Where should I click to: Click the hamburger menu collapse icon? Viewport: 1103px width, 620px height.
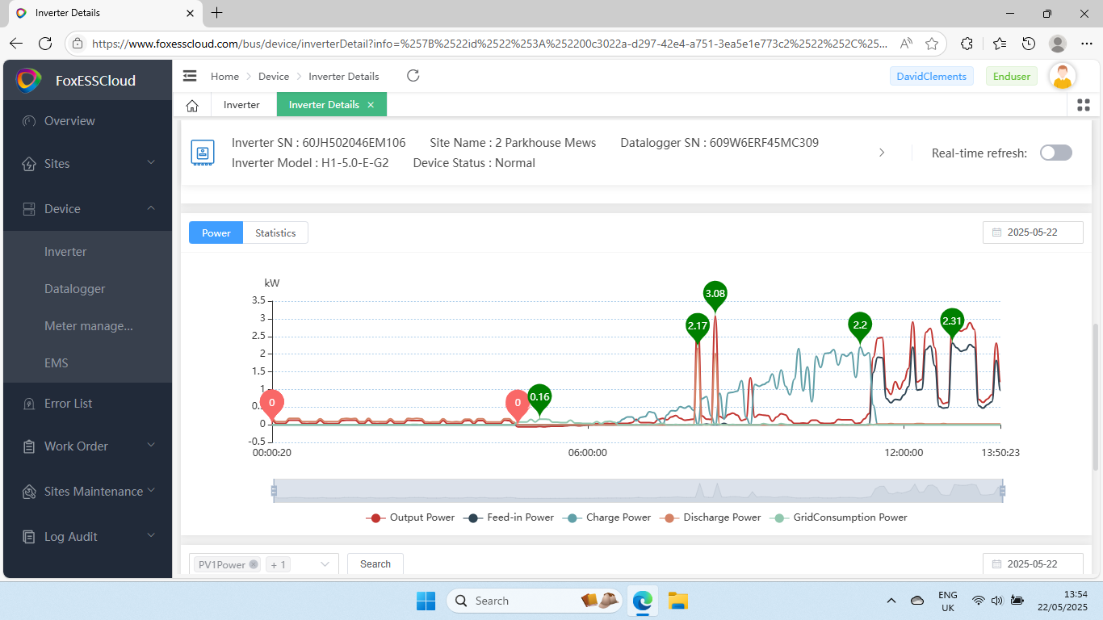pyautogui.click(x=190, y=76)
